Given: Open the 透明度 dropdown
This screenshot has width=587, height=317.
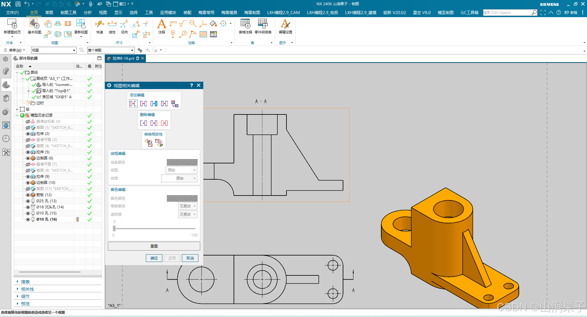Looking at the screenshot, I should tap(188, 214).
